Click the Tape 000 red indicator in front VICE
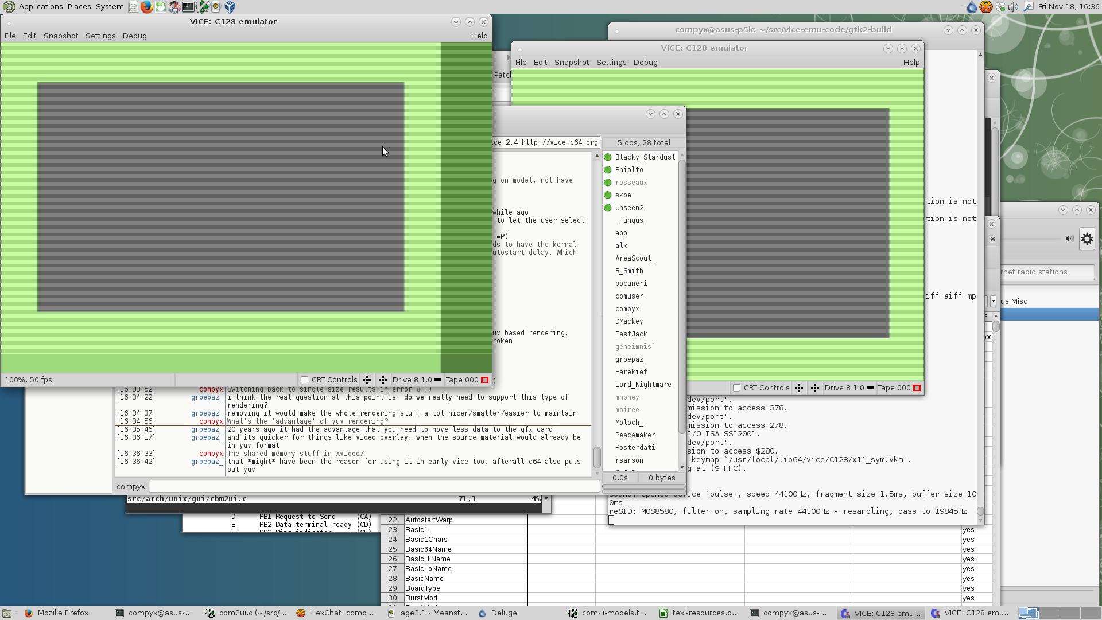The width and height of the screenshot is (1102, 620). pos(484,380)
